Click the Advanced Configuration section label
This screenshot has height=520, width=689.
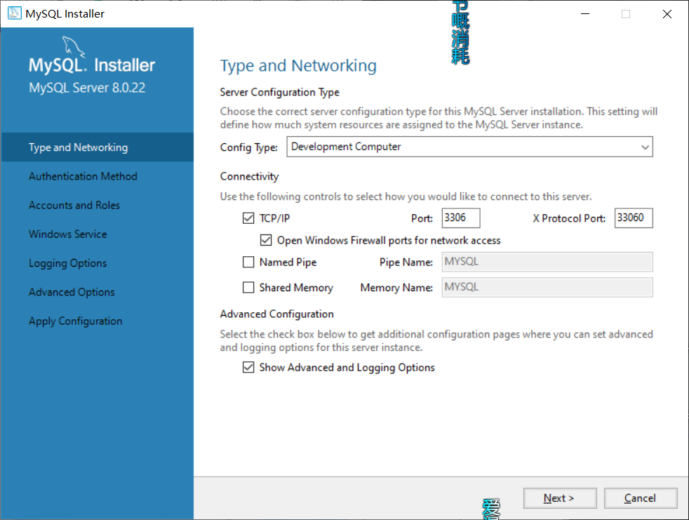(x=277, y=314)
